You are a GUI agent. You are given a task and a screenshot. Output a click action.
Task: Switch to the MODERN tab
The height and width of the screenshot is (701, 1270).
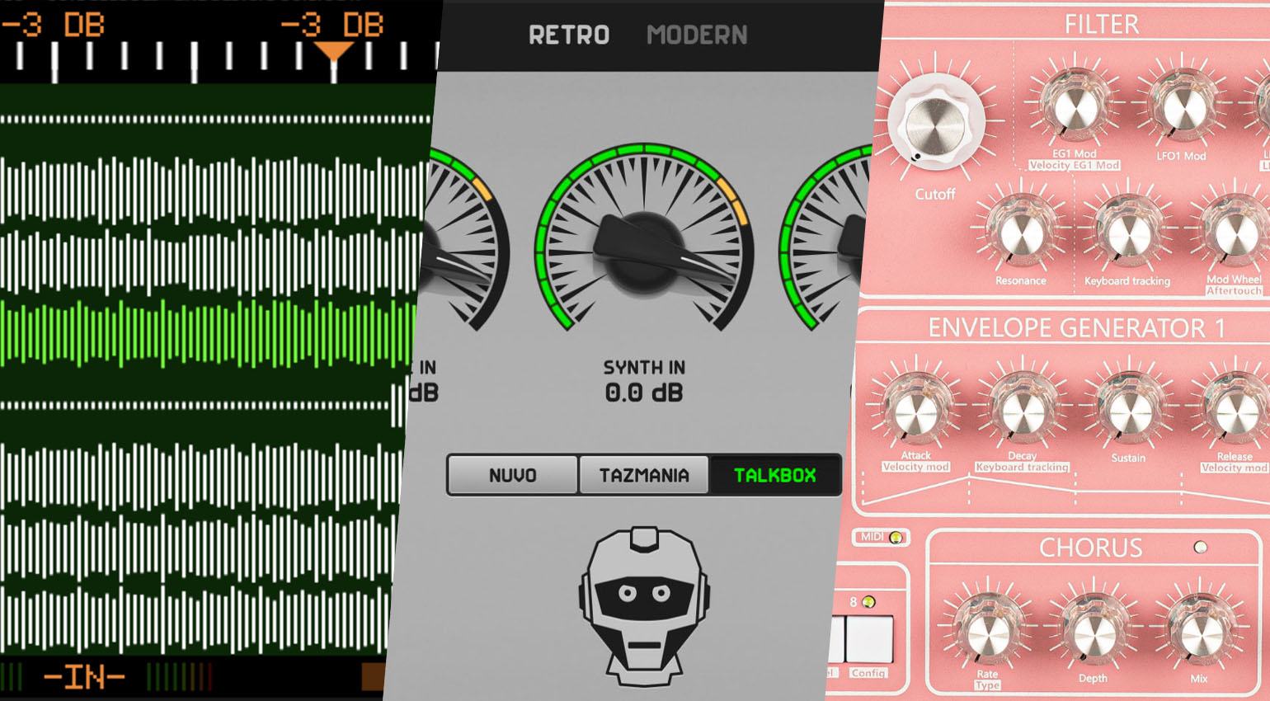[x=697, y=35]
